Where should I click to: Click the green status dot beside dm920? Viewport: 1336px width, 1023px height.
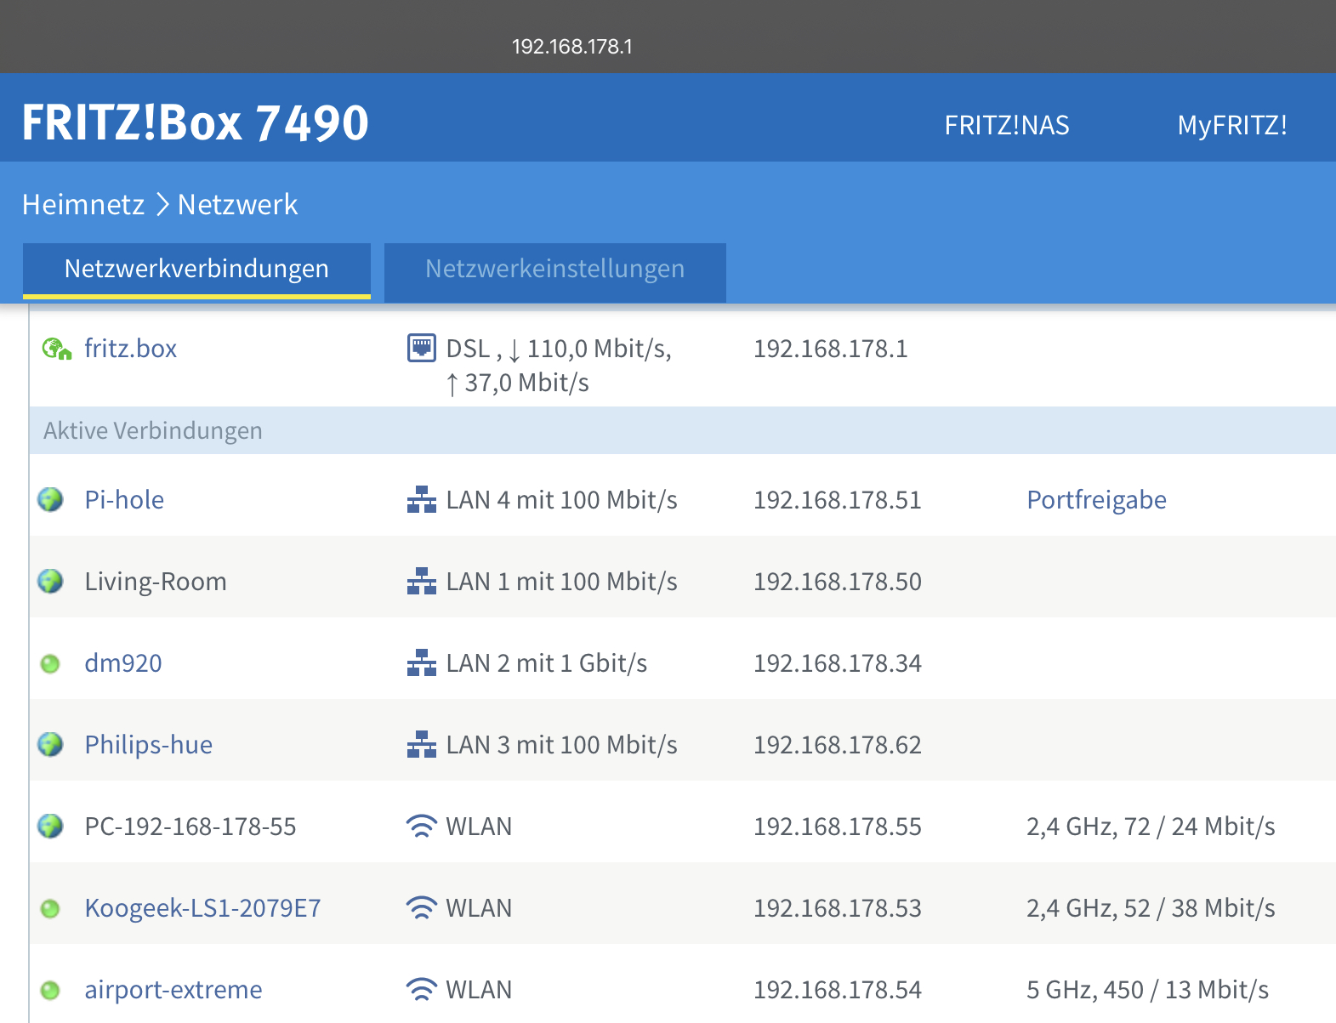(x=50, y=663)
